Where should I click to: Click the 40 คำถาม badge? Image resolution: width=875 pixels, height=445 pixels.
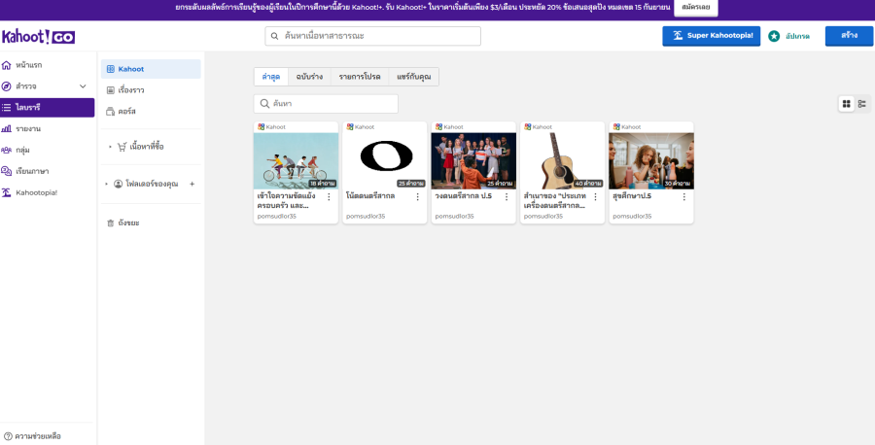point(589,184)
